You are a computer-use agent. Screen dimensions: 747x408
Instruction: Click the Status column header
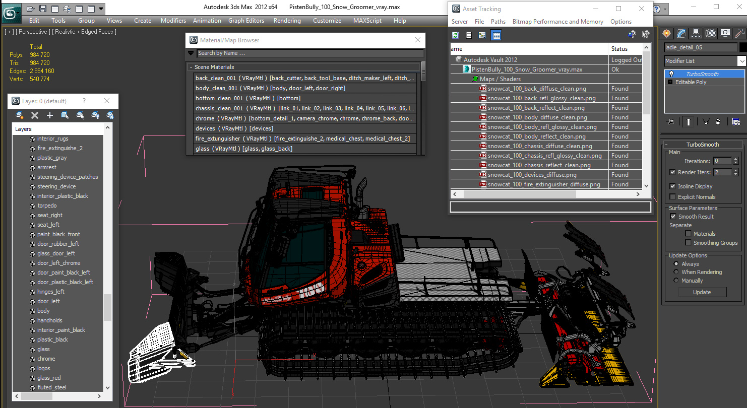[x=626, y=49]
